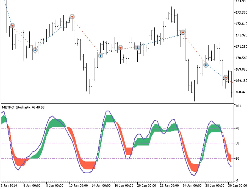
Task: Click the 14 Jan 00:00 time axis label
Action: (x=101, y=186)
